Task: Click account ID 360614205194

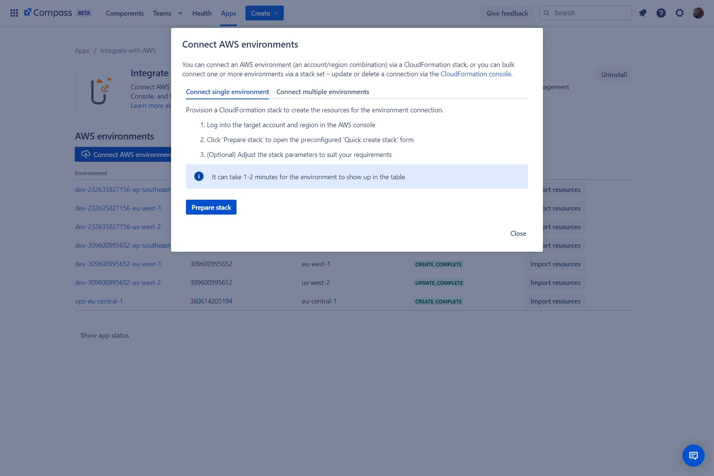Action: [211, 301]
